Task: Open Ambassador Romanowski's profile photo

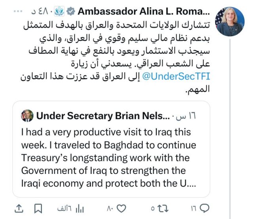Action: [230, 22]
